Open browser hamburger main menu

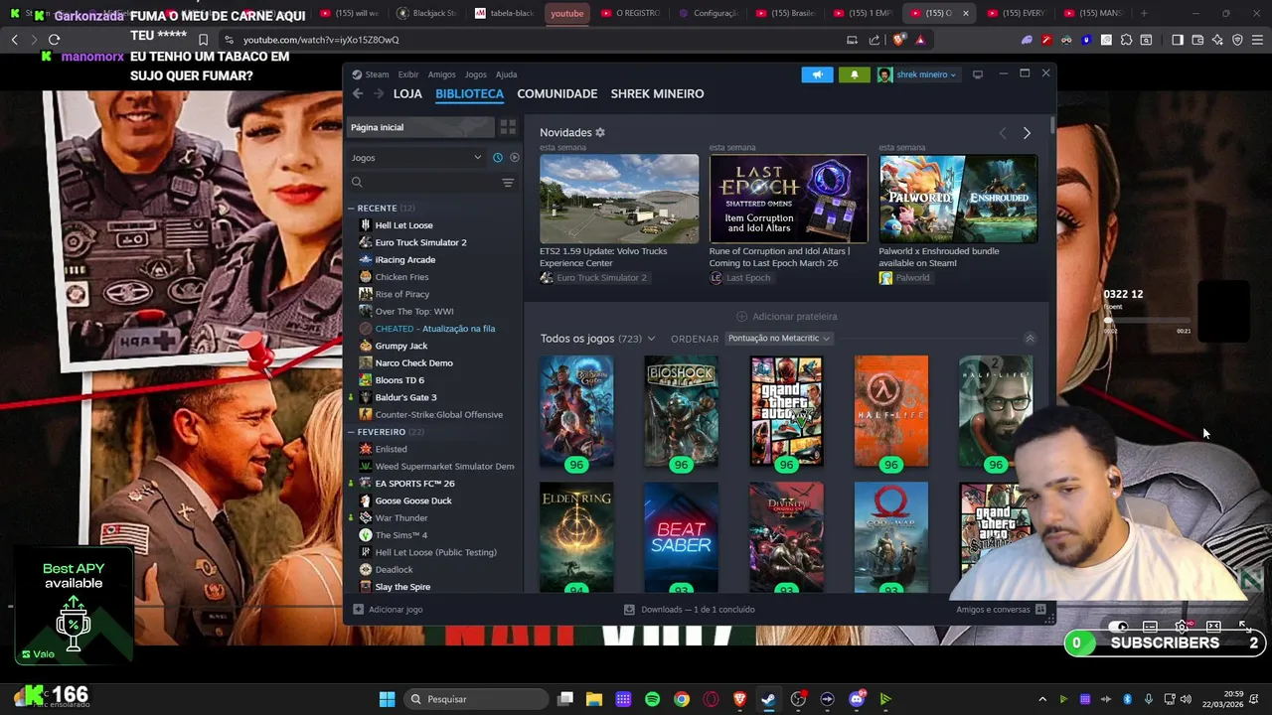coord(1257,40)
